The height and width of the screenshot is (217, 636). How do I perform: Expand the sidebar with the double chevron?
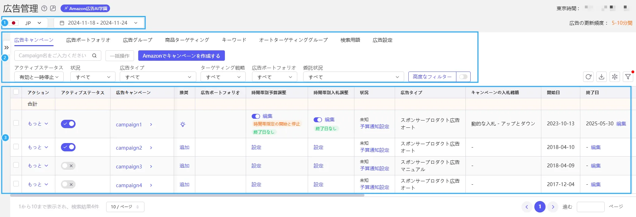point(6,47)
